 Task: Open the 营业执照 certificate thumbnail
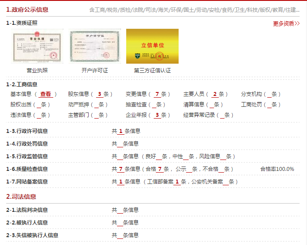click(37, 46)
